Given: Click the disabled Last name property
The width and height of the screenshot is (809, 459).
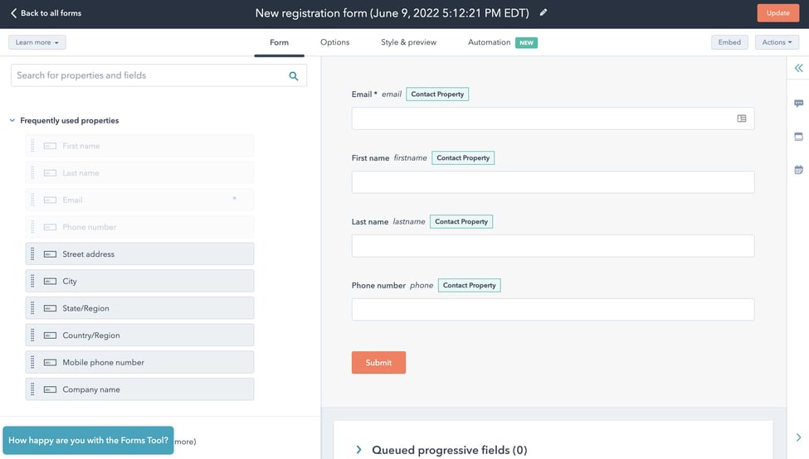Looking at the screenshot, I should tap(140, 173).
